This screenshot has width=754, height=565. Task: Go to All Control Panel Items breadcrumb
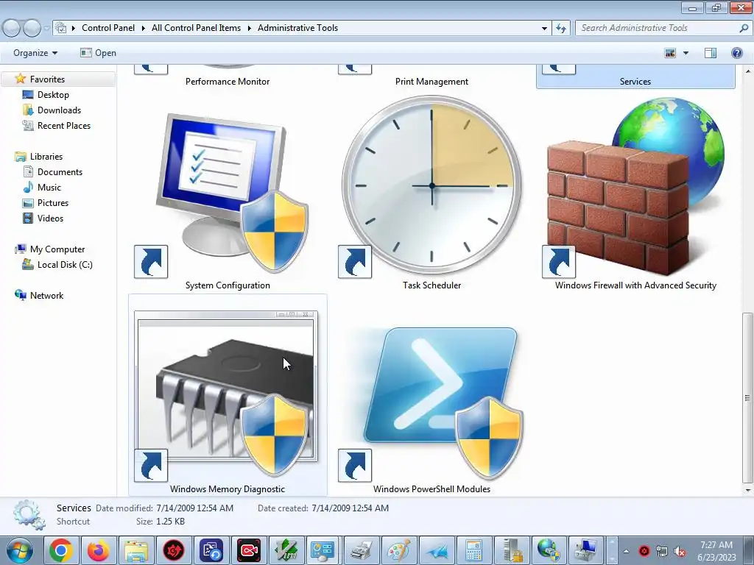196,28
